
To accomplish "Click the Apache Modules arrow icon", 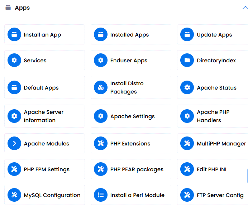I will [x=14, y=143].
